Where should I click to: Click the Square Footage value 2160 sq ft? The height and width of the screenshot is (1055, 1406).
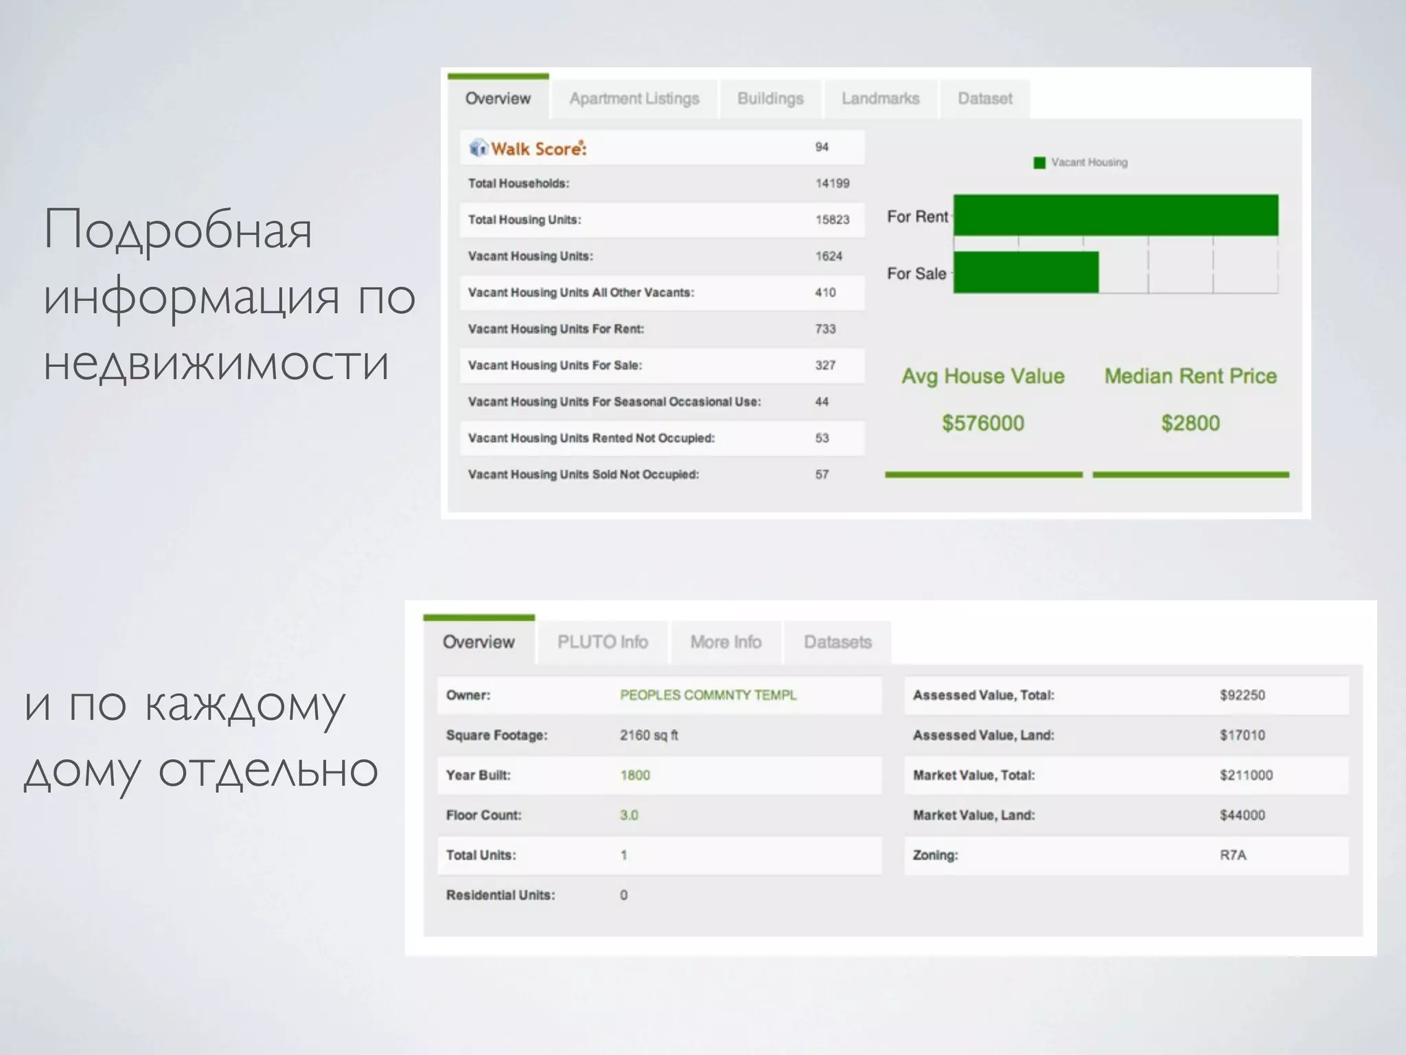[x=649, y=735]
